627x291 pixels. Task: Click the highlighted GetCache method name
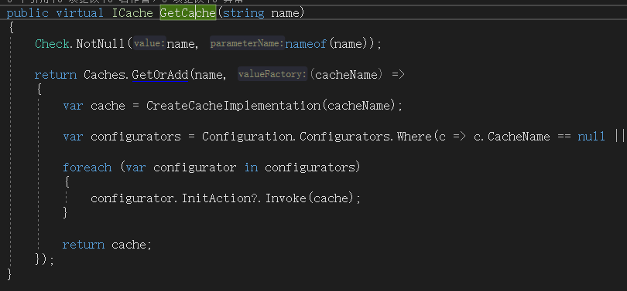point(188,13)
